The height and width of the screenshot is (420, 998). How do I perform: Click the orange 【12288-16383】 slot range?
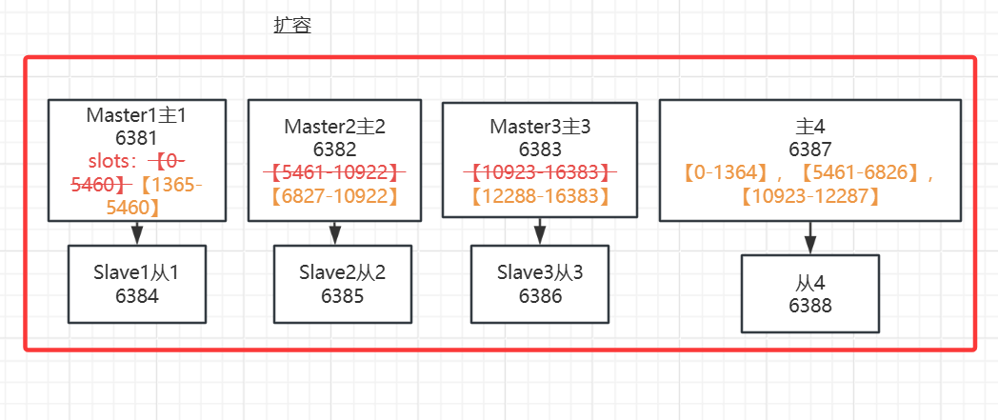pyautogui.click(x=540, y=194)
